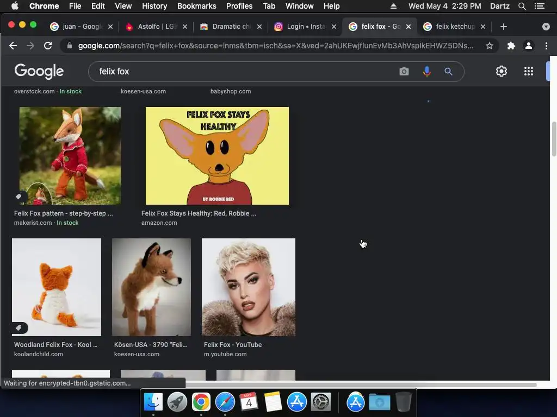557x417 pixels.
Task: Close the felix ketchup tab
Action: 483,27
